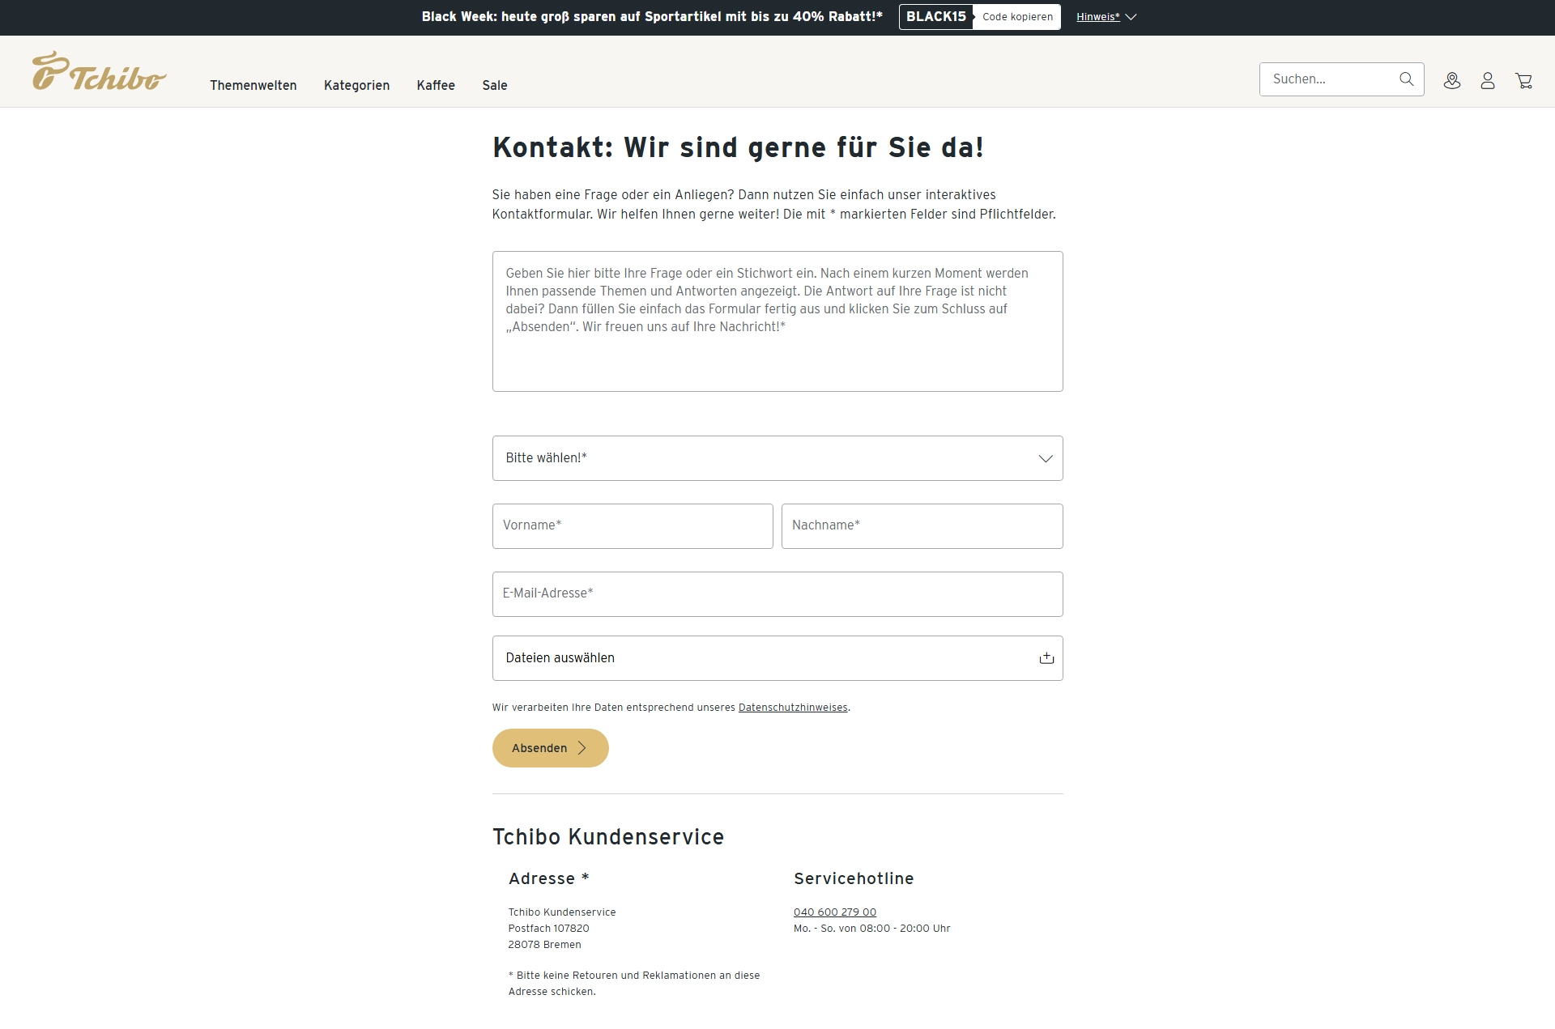
Task: Click the hotline hours text
Action: click(x=872, y=929)
